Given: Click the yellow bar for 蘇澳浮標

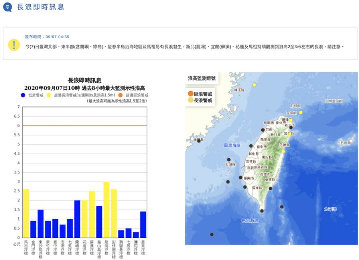Looking at the screenshot, I should [92, 214].
